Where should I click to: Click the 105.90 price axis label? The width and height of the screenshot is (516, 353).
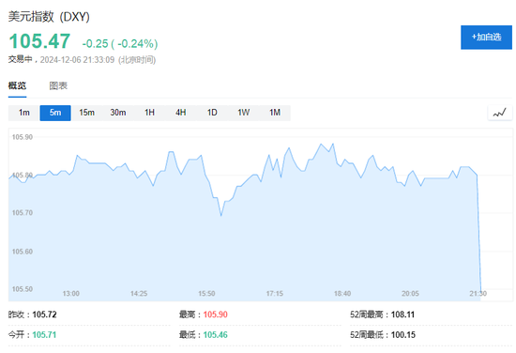coord(23,137)
